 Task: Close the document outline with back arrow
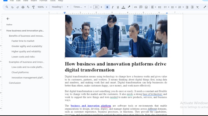[x=8, y=19]
